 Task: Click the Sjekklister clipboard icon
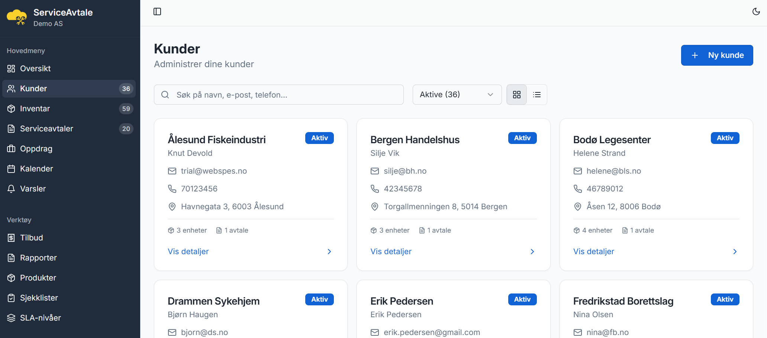(x=11, y=298)
